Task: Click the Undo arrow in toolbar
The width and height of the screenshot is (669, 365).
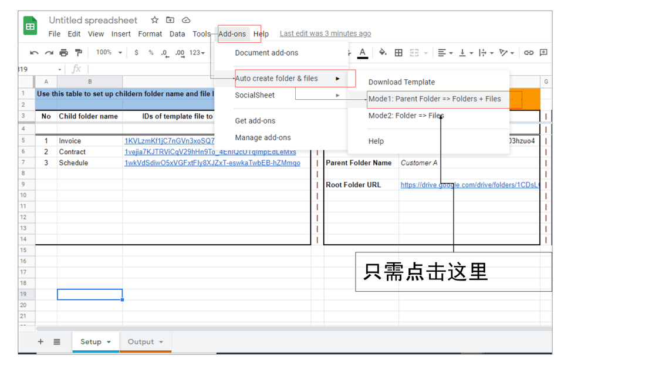Action: (x=34, y=53)
